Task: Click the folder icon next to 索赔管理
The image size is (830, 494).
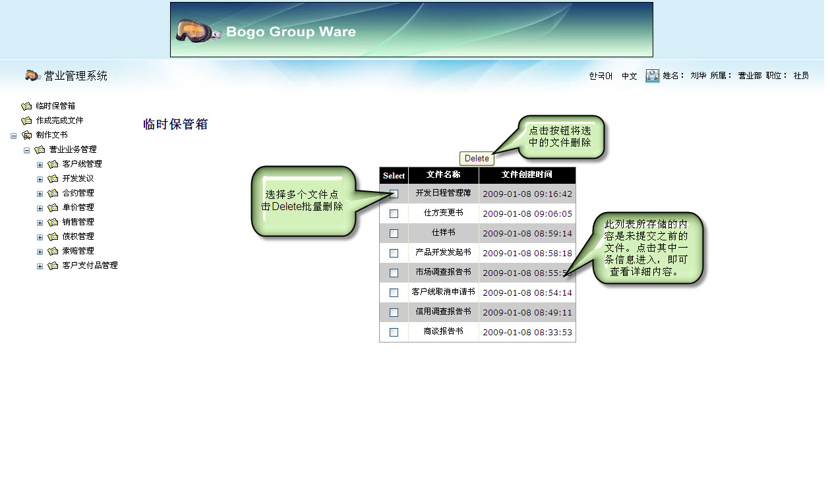Action: click(x=53, y=251)
